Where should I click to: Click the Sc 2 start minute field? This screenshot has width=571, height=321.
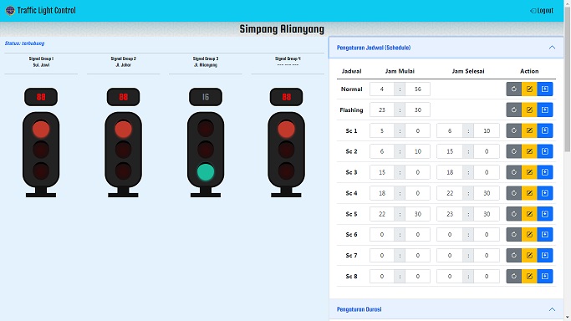click(x=418, y=151)
